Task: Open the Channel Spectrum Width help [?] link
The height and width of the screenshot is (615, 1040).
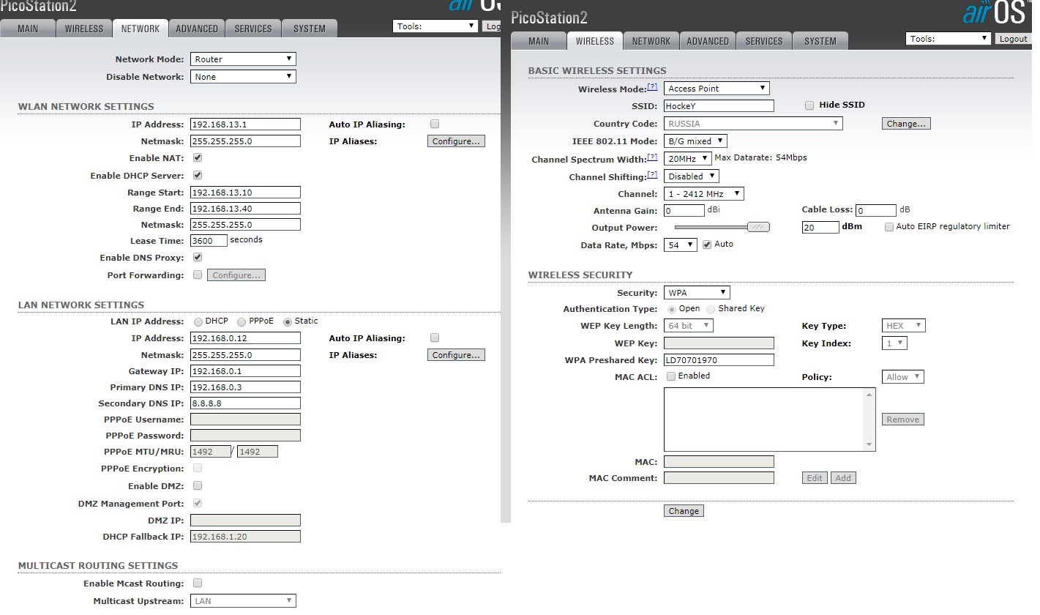Action: 652,157
